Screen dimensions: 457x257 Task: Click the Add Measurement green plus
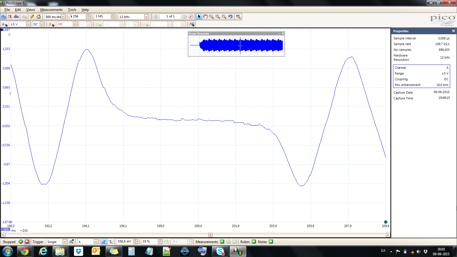pyautogui.click(x=222, y=242)
